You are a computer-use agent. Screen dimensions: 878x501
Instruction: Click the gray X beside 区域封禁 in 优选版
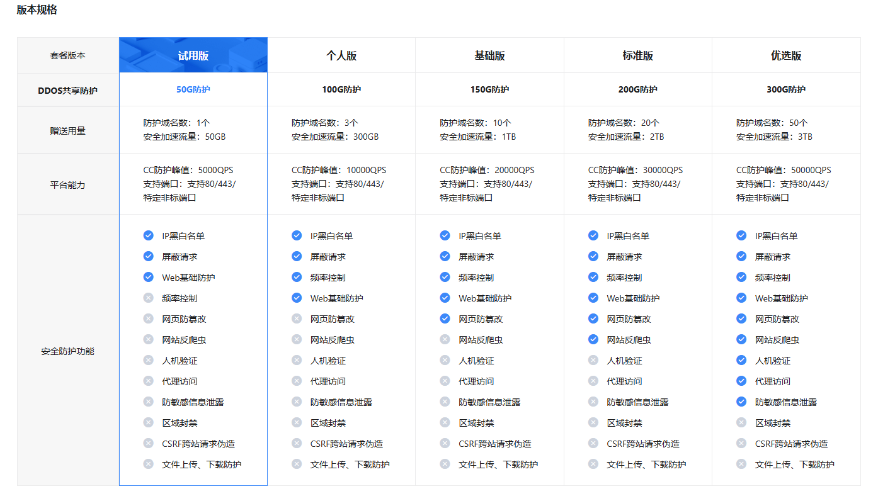pos(741,422)
